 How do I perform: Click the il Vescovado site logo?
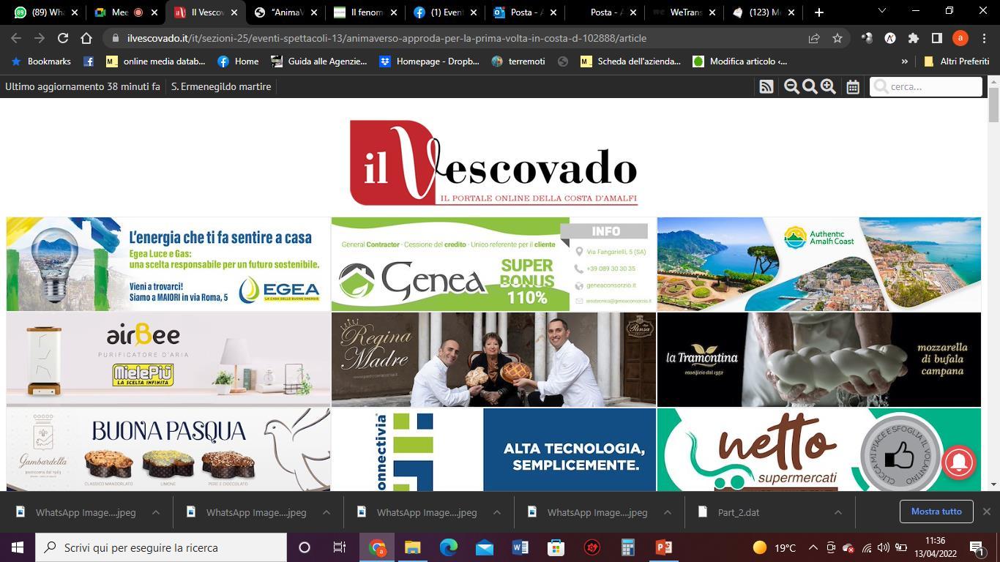click(x=493, y=162)
